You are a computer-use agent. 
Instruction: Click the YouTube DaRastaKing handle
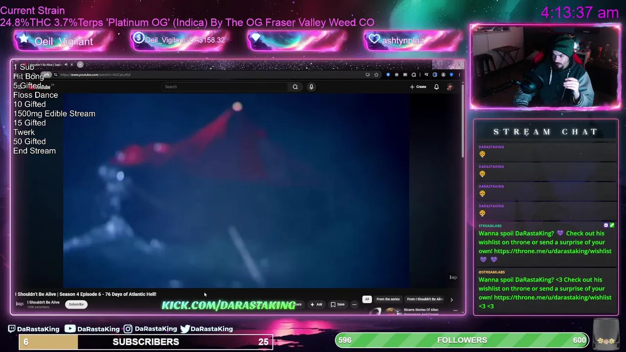[x=92, y=329]
